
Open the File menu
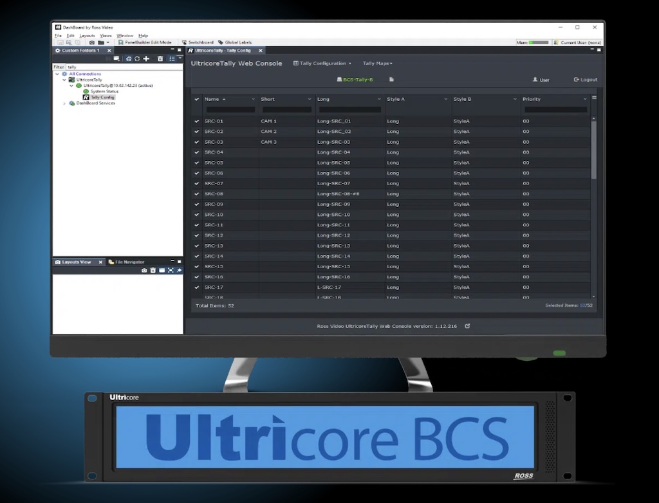[58, 36]
